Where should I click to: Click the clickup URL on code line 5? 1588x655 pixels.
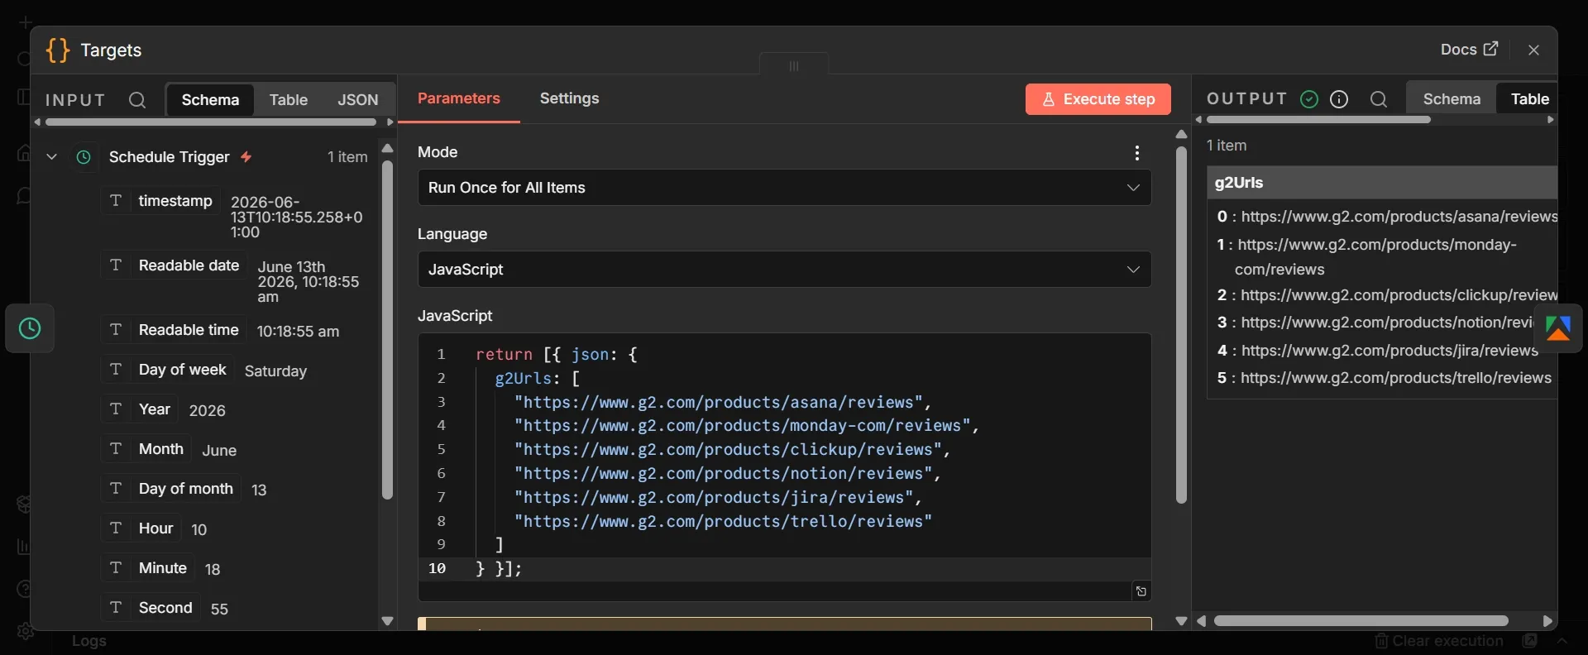tap(729, 450)
